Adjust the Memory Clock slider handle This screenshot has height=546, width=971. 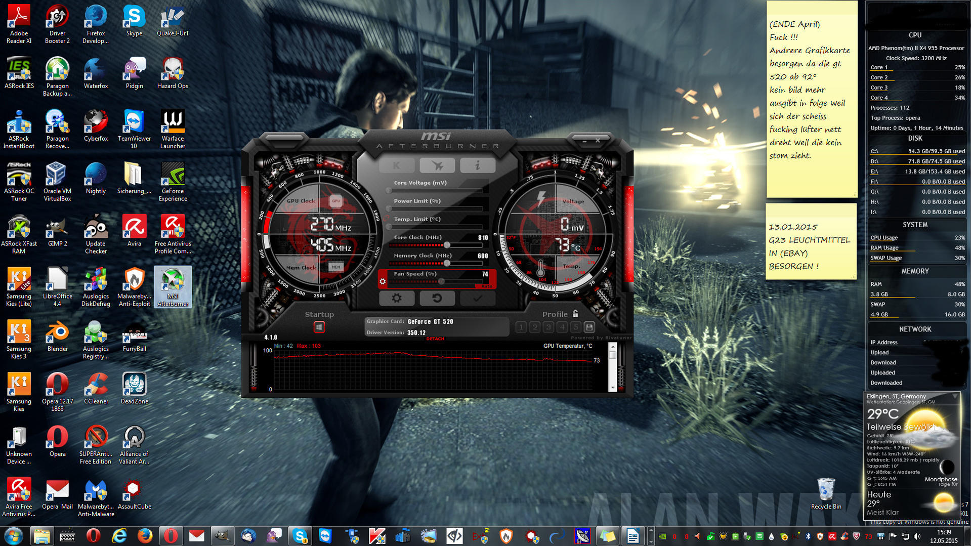pyautogui.click(x=447, y=263)
